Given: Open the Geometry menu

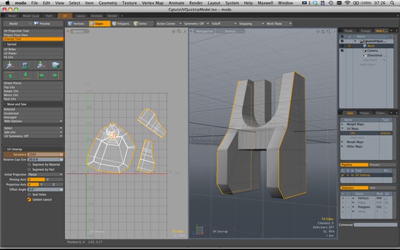Looking at the screenshot, I should coord(108,3).
